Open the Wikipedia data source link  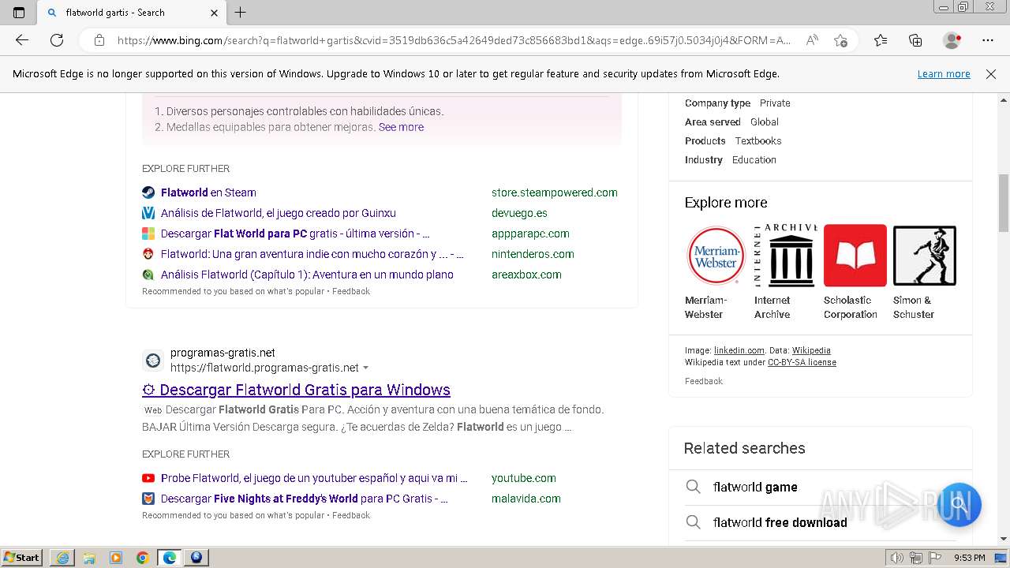click(811, 350)
